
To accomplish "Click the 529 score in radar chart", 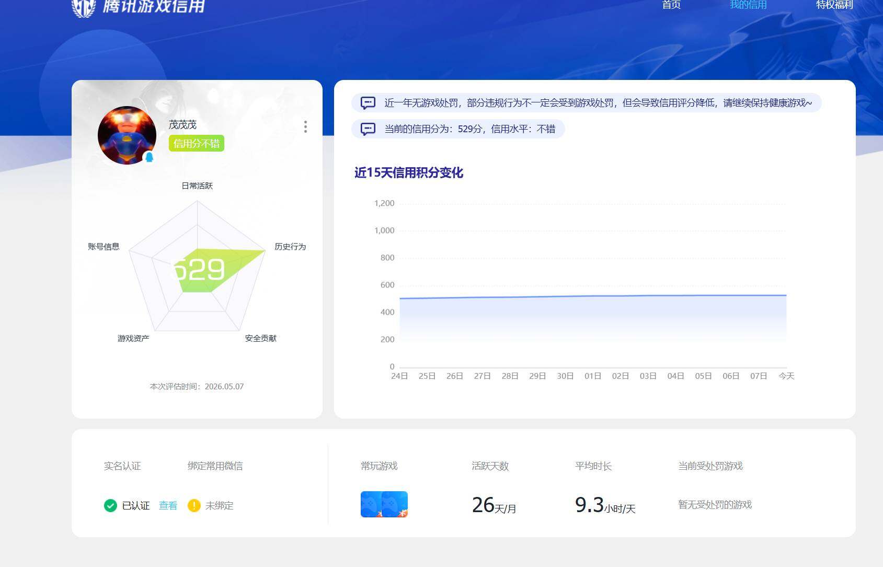I will 199,270.
